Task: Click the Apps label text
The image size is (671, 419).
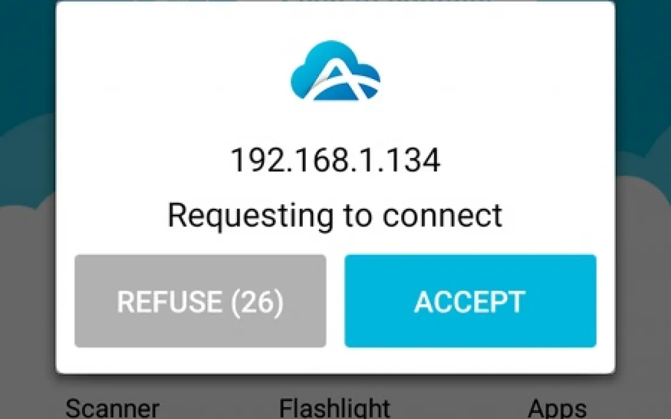Action: (557, 408)
